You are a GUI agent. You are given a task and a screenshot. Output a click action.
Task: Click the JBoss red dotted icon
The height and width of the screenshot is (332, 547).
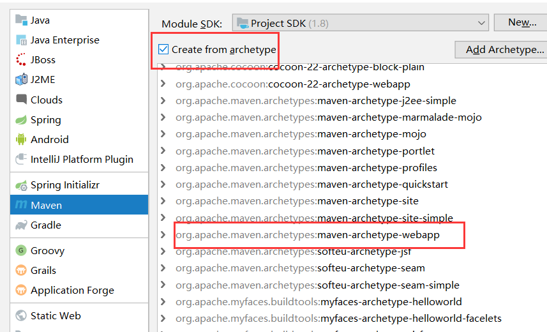[21, 60]
